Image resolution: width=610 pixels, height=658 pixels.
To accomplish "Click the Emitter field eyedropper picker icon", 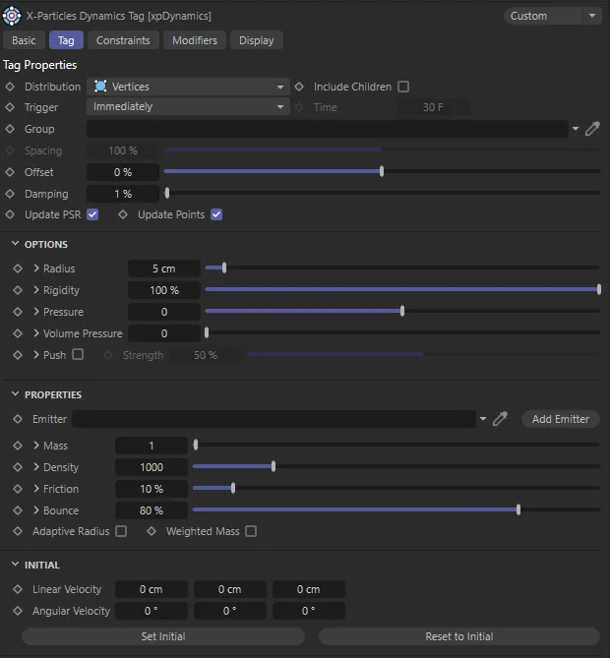I will pyautogui.click(x=500, y=419).
